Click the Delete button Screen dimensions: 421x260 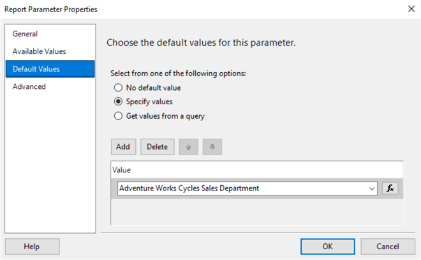pyautogui.click(x=157, y=147)
